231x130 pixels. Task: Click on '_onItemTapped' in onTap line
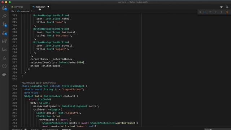(x=51, y=66)
